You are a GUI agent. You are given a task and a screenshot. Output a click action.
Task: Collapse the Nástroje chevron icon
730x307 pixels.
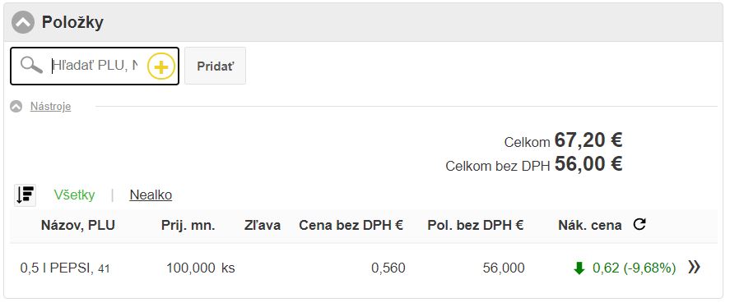16,107
